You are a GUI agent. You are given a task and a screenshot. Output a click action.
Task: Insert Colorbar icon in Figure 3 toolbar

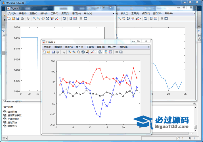(106, 52)
